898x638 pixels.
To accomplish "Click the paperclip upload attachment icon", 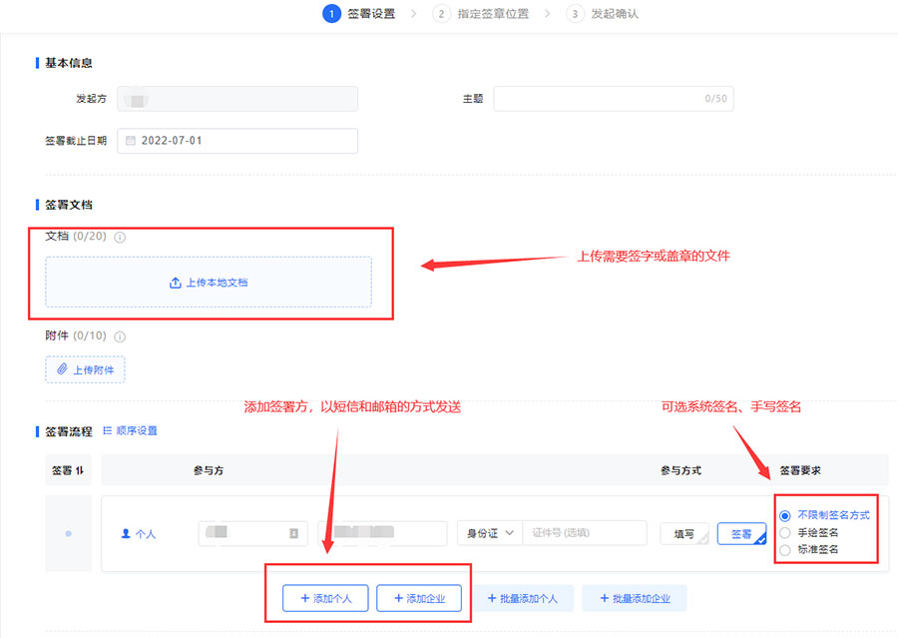I will 61,369.
